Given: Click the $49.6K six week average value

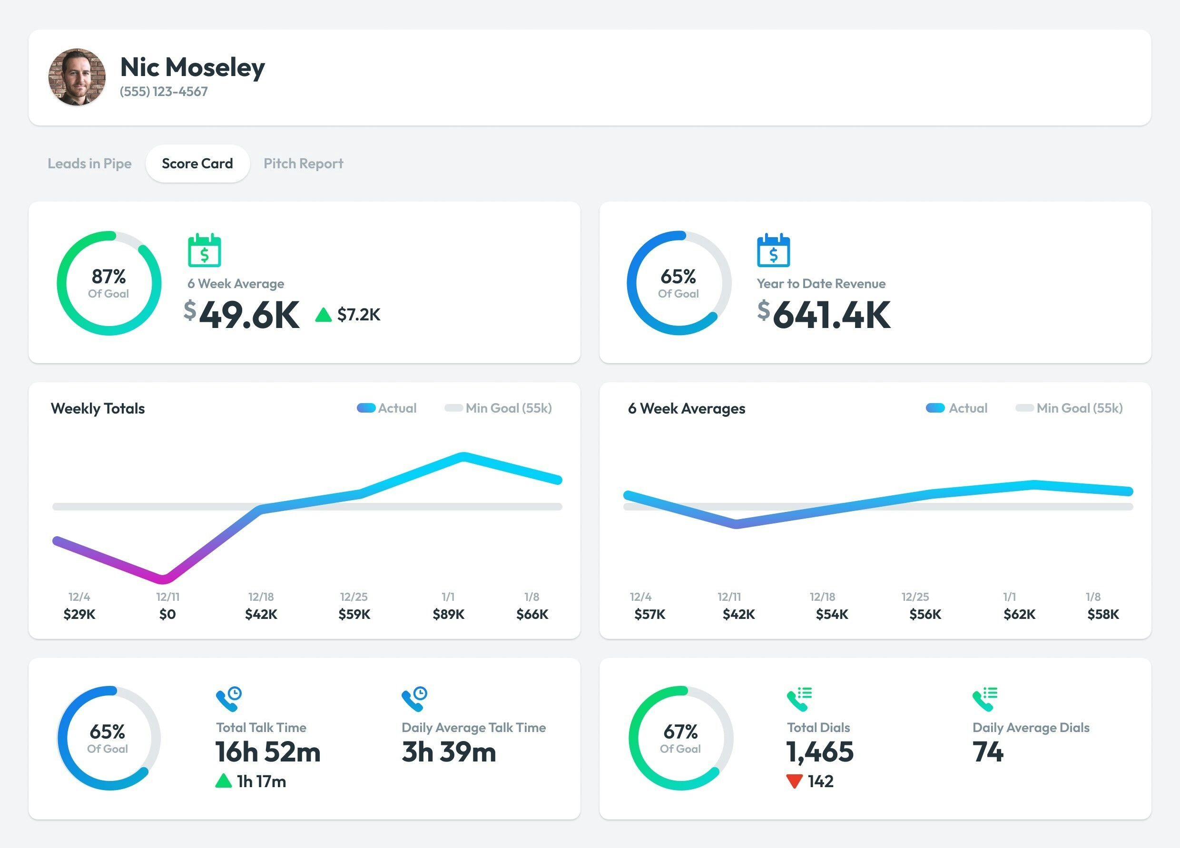Looking at the screenshot, I should [x=242, y=315].
